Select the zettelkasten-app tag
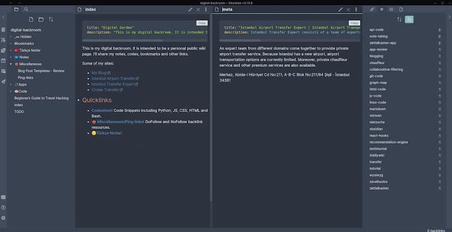 (383, 42)
